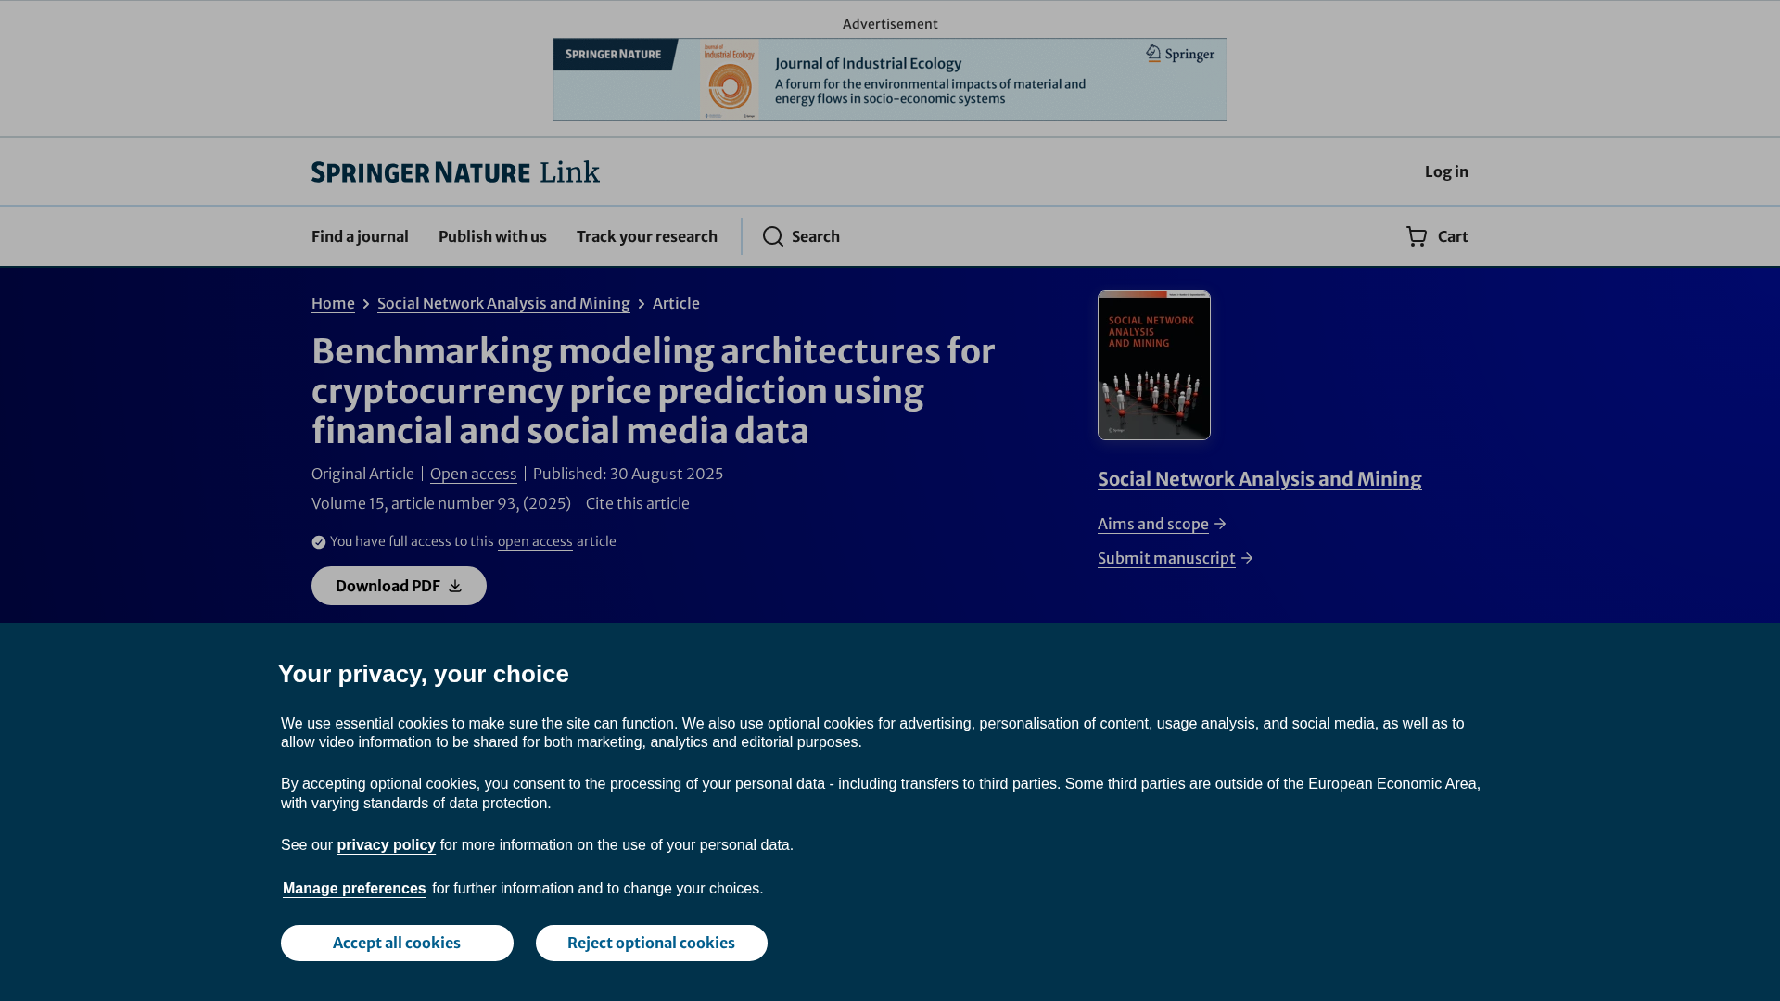This screenshot has width=1780, height=1001.
Task: Click the Springer logo in advertisement
Action: [x=1179, y=55]
